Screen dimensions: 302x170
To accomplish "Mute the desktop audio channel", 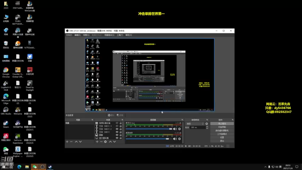I will (175, 139).
